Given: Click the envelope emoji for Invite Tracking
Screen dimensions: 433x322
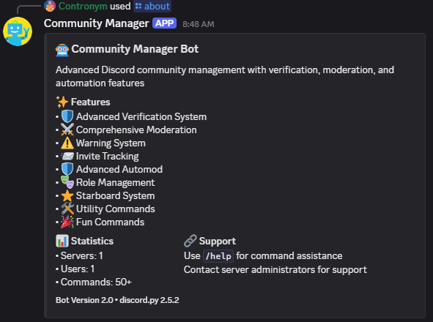Looking at the screenshot, I should tap(67, 156).
